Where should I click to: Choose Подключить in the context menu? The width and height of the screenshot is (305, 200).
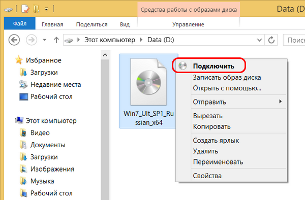coord(232,66)
